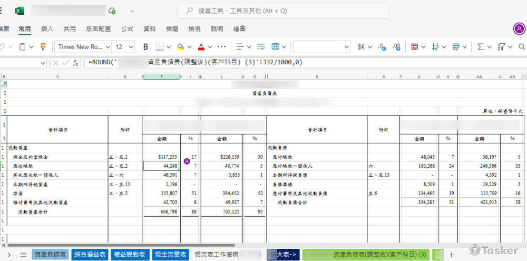Open the 說明 ribbon tab

pos(217,29)
